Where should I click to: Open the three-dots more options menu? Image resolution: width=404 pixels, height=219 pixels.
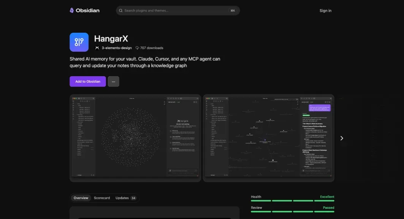click(x=113, y=82)
